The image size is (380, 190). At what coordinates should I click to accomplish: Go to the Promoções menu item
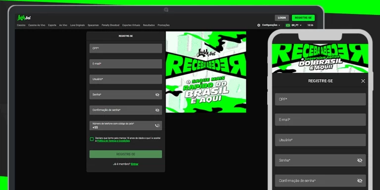click(x=164, y=25)
